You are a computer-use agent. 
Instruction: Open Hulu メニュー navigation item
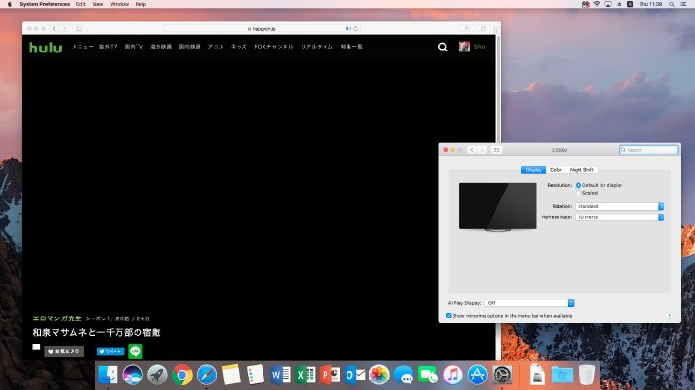pyautogui.click(x=83, y=47)
